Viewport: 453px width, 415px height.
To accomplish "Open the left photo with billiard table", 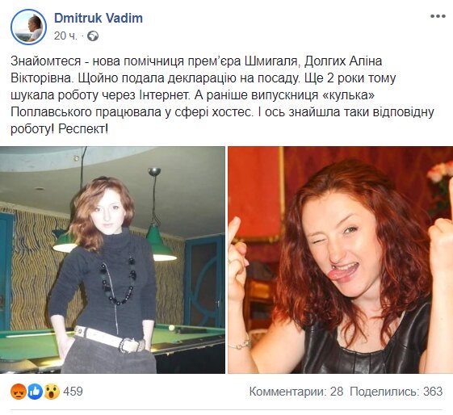I will (112, 260).
